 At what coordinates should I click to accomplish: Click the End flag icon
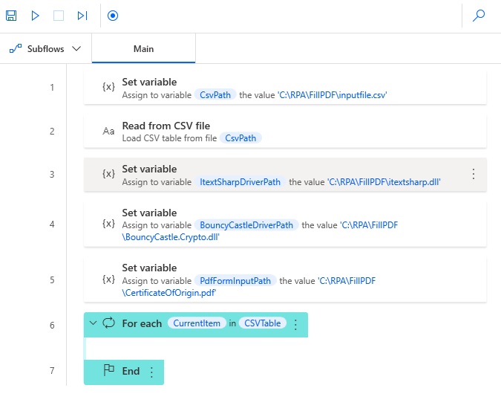pyautogui.click(x=109, y=371)
